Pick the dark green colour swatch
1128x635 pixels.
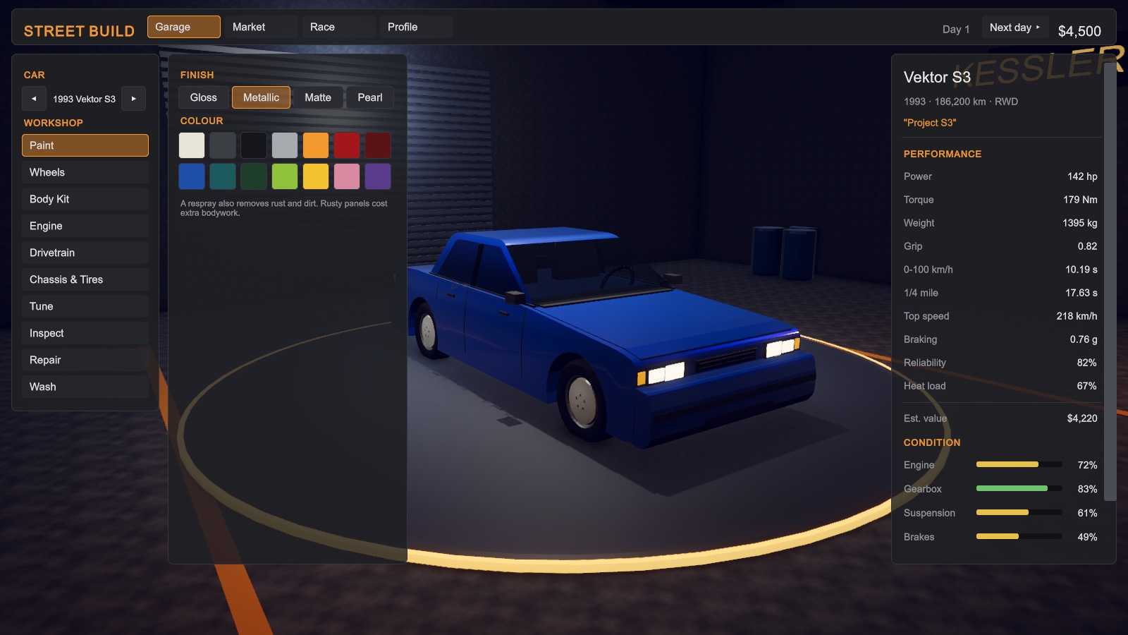click(254, 176)
